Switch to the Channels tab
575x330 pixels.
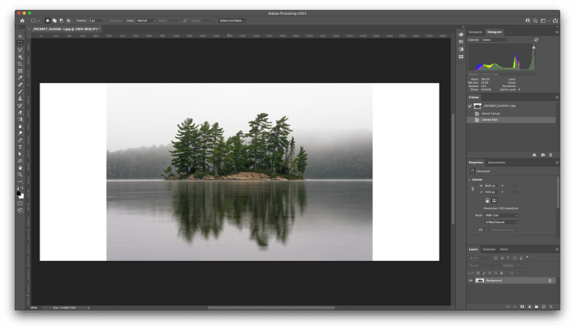[x=489, y=249]
